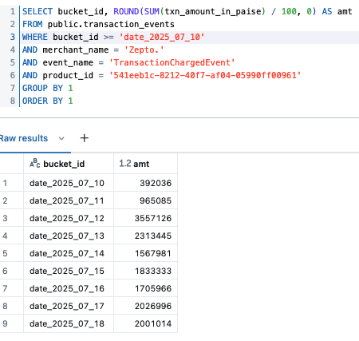
Task: Click the 'TransactionChargedEvent' string literal
Action: point(172,62)
